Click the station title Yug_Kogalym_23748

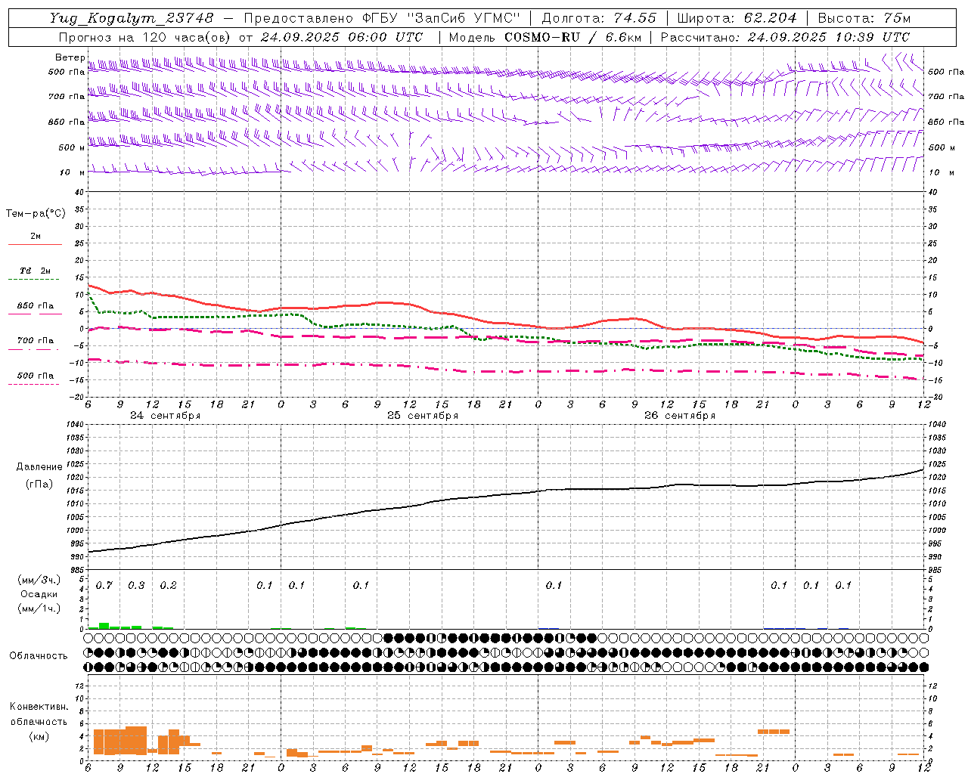point(132,18)
